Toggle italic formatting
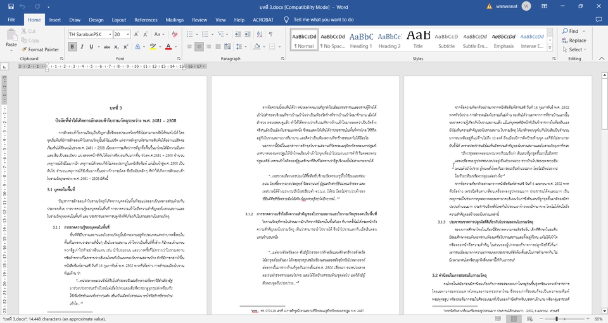The height and width of the screenshot is (323, 608). point(82,46)
